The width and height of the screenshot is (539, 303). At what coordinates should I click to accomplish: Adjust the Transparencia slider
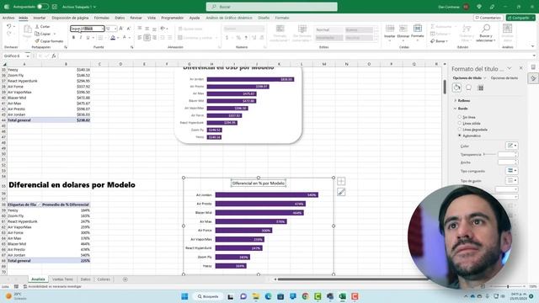tap(489, 154)
